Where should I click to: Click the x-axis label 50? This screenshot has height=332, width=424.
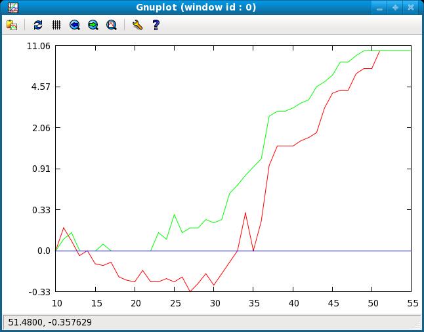[373, 303]
